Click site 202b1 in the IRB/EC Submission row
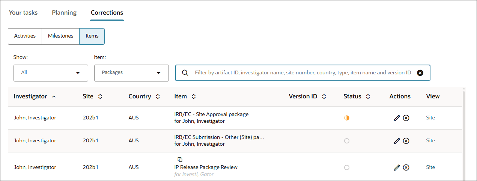This screenshot has width=477, height=181. [90, 141]
